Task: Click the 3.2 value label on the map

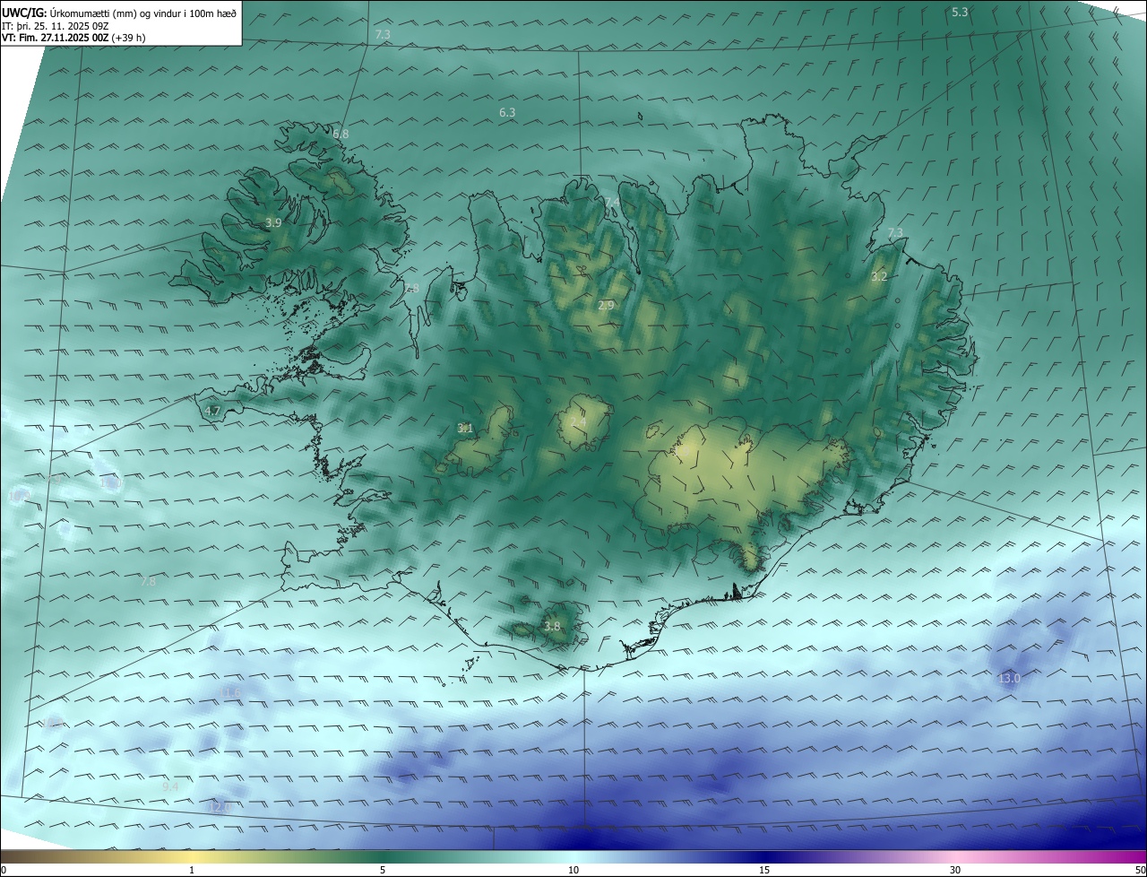Action: [x=879, y=276]
